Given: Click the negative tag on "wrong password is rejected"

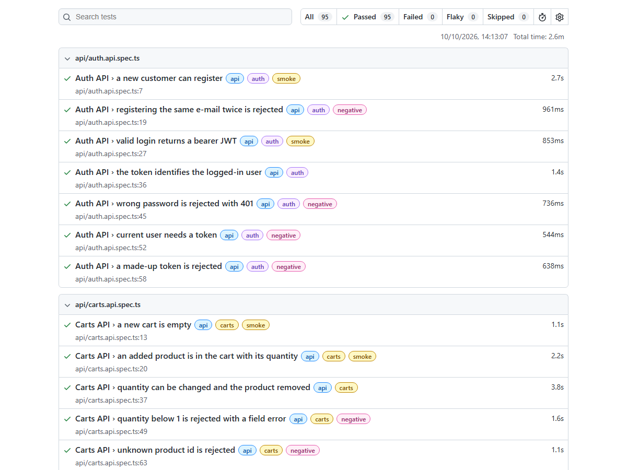Looking at the screenshot, I should pos(320,204).
